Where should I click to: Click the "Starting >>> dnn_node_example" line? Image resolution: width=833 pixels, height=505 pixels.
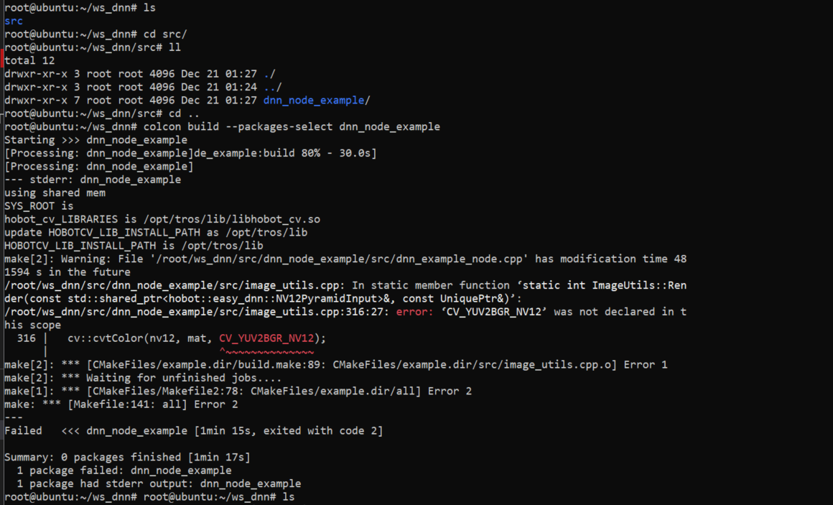coord(96,139)
